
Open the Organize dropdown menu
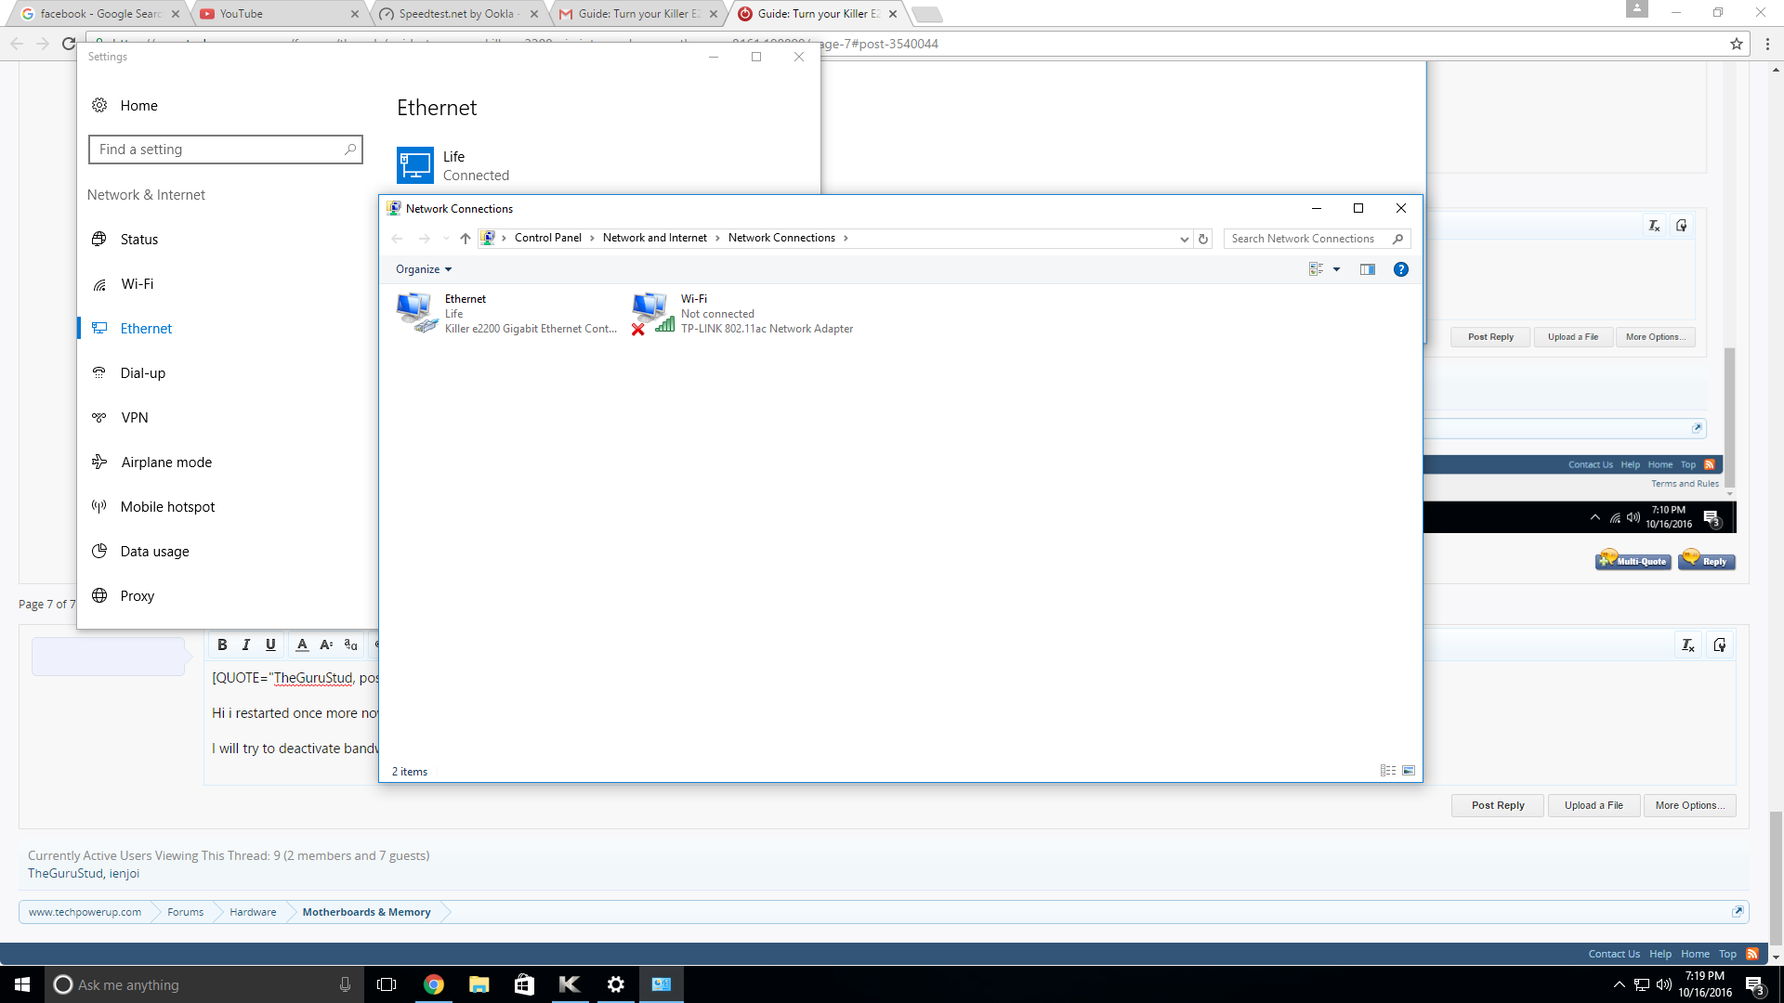424,269
